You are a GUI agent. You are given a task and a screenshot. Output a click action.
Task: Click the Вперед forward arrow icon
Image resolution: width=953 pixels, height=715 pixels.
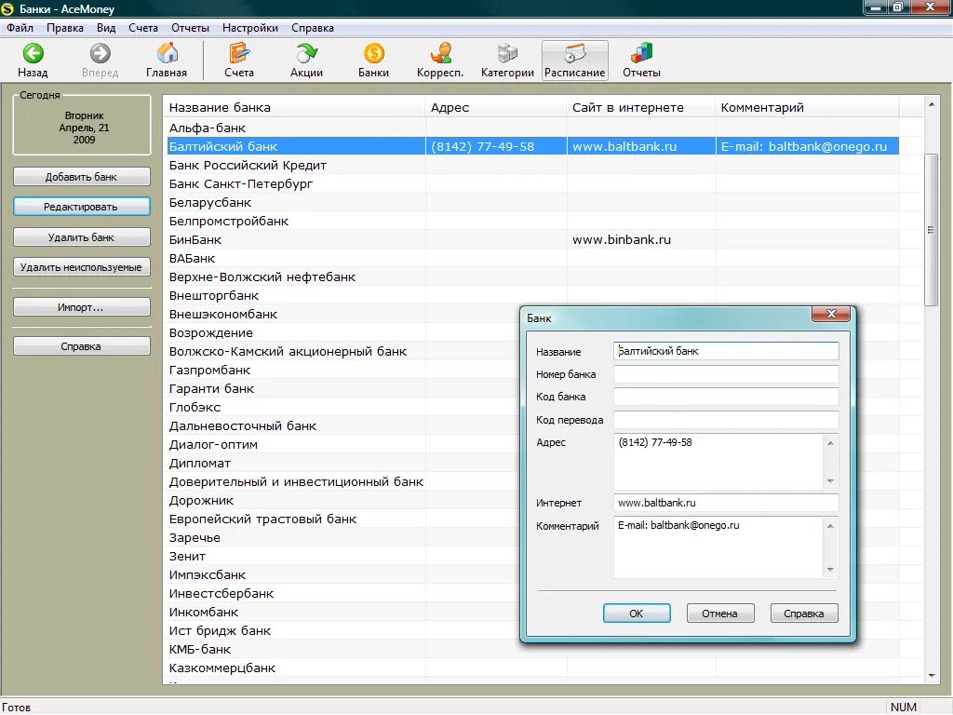click(101, 53)
